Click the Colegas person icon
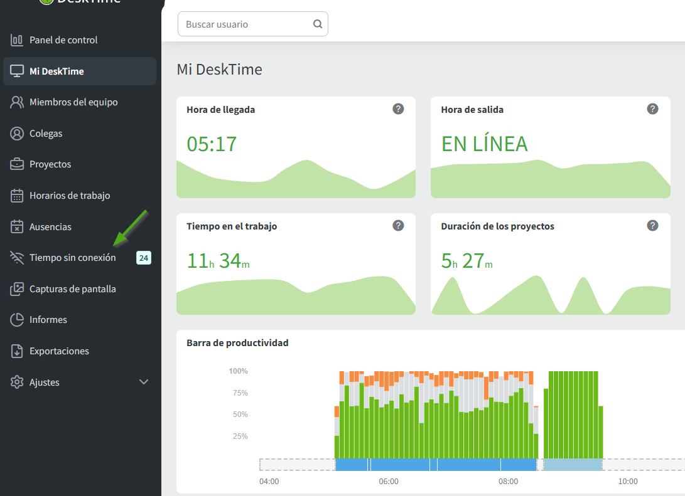 coord(17,134)
